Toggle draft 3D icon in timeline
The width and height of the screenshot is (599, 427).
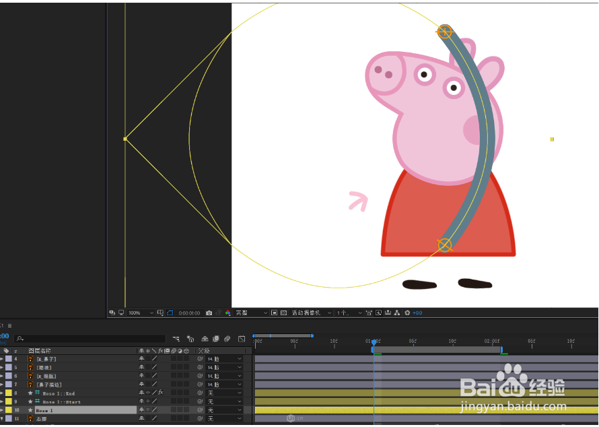pos(190,339)
